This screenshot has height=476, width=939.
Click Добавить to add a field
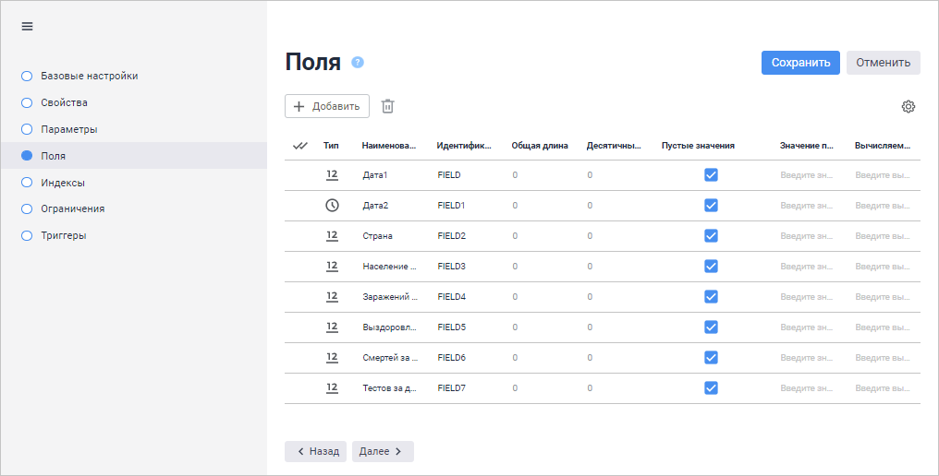tap(327, 106)
